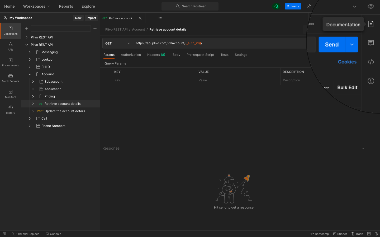The height and width of the screenshot is (237, 380).
Task: Open Monitors in sidebar
Action: click(11, 94)
